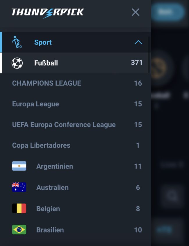The height and width of the screenshot is (246, 189).
Task: Click the Sport player icon
Action: pyautogui.click(x=17, y=42)
